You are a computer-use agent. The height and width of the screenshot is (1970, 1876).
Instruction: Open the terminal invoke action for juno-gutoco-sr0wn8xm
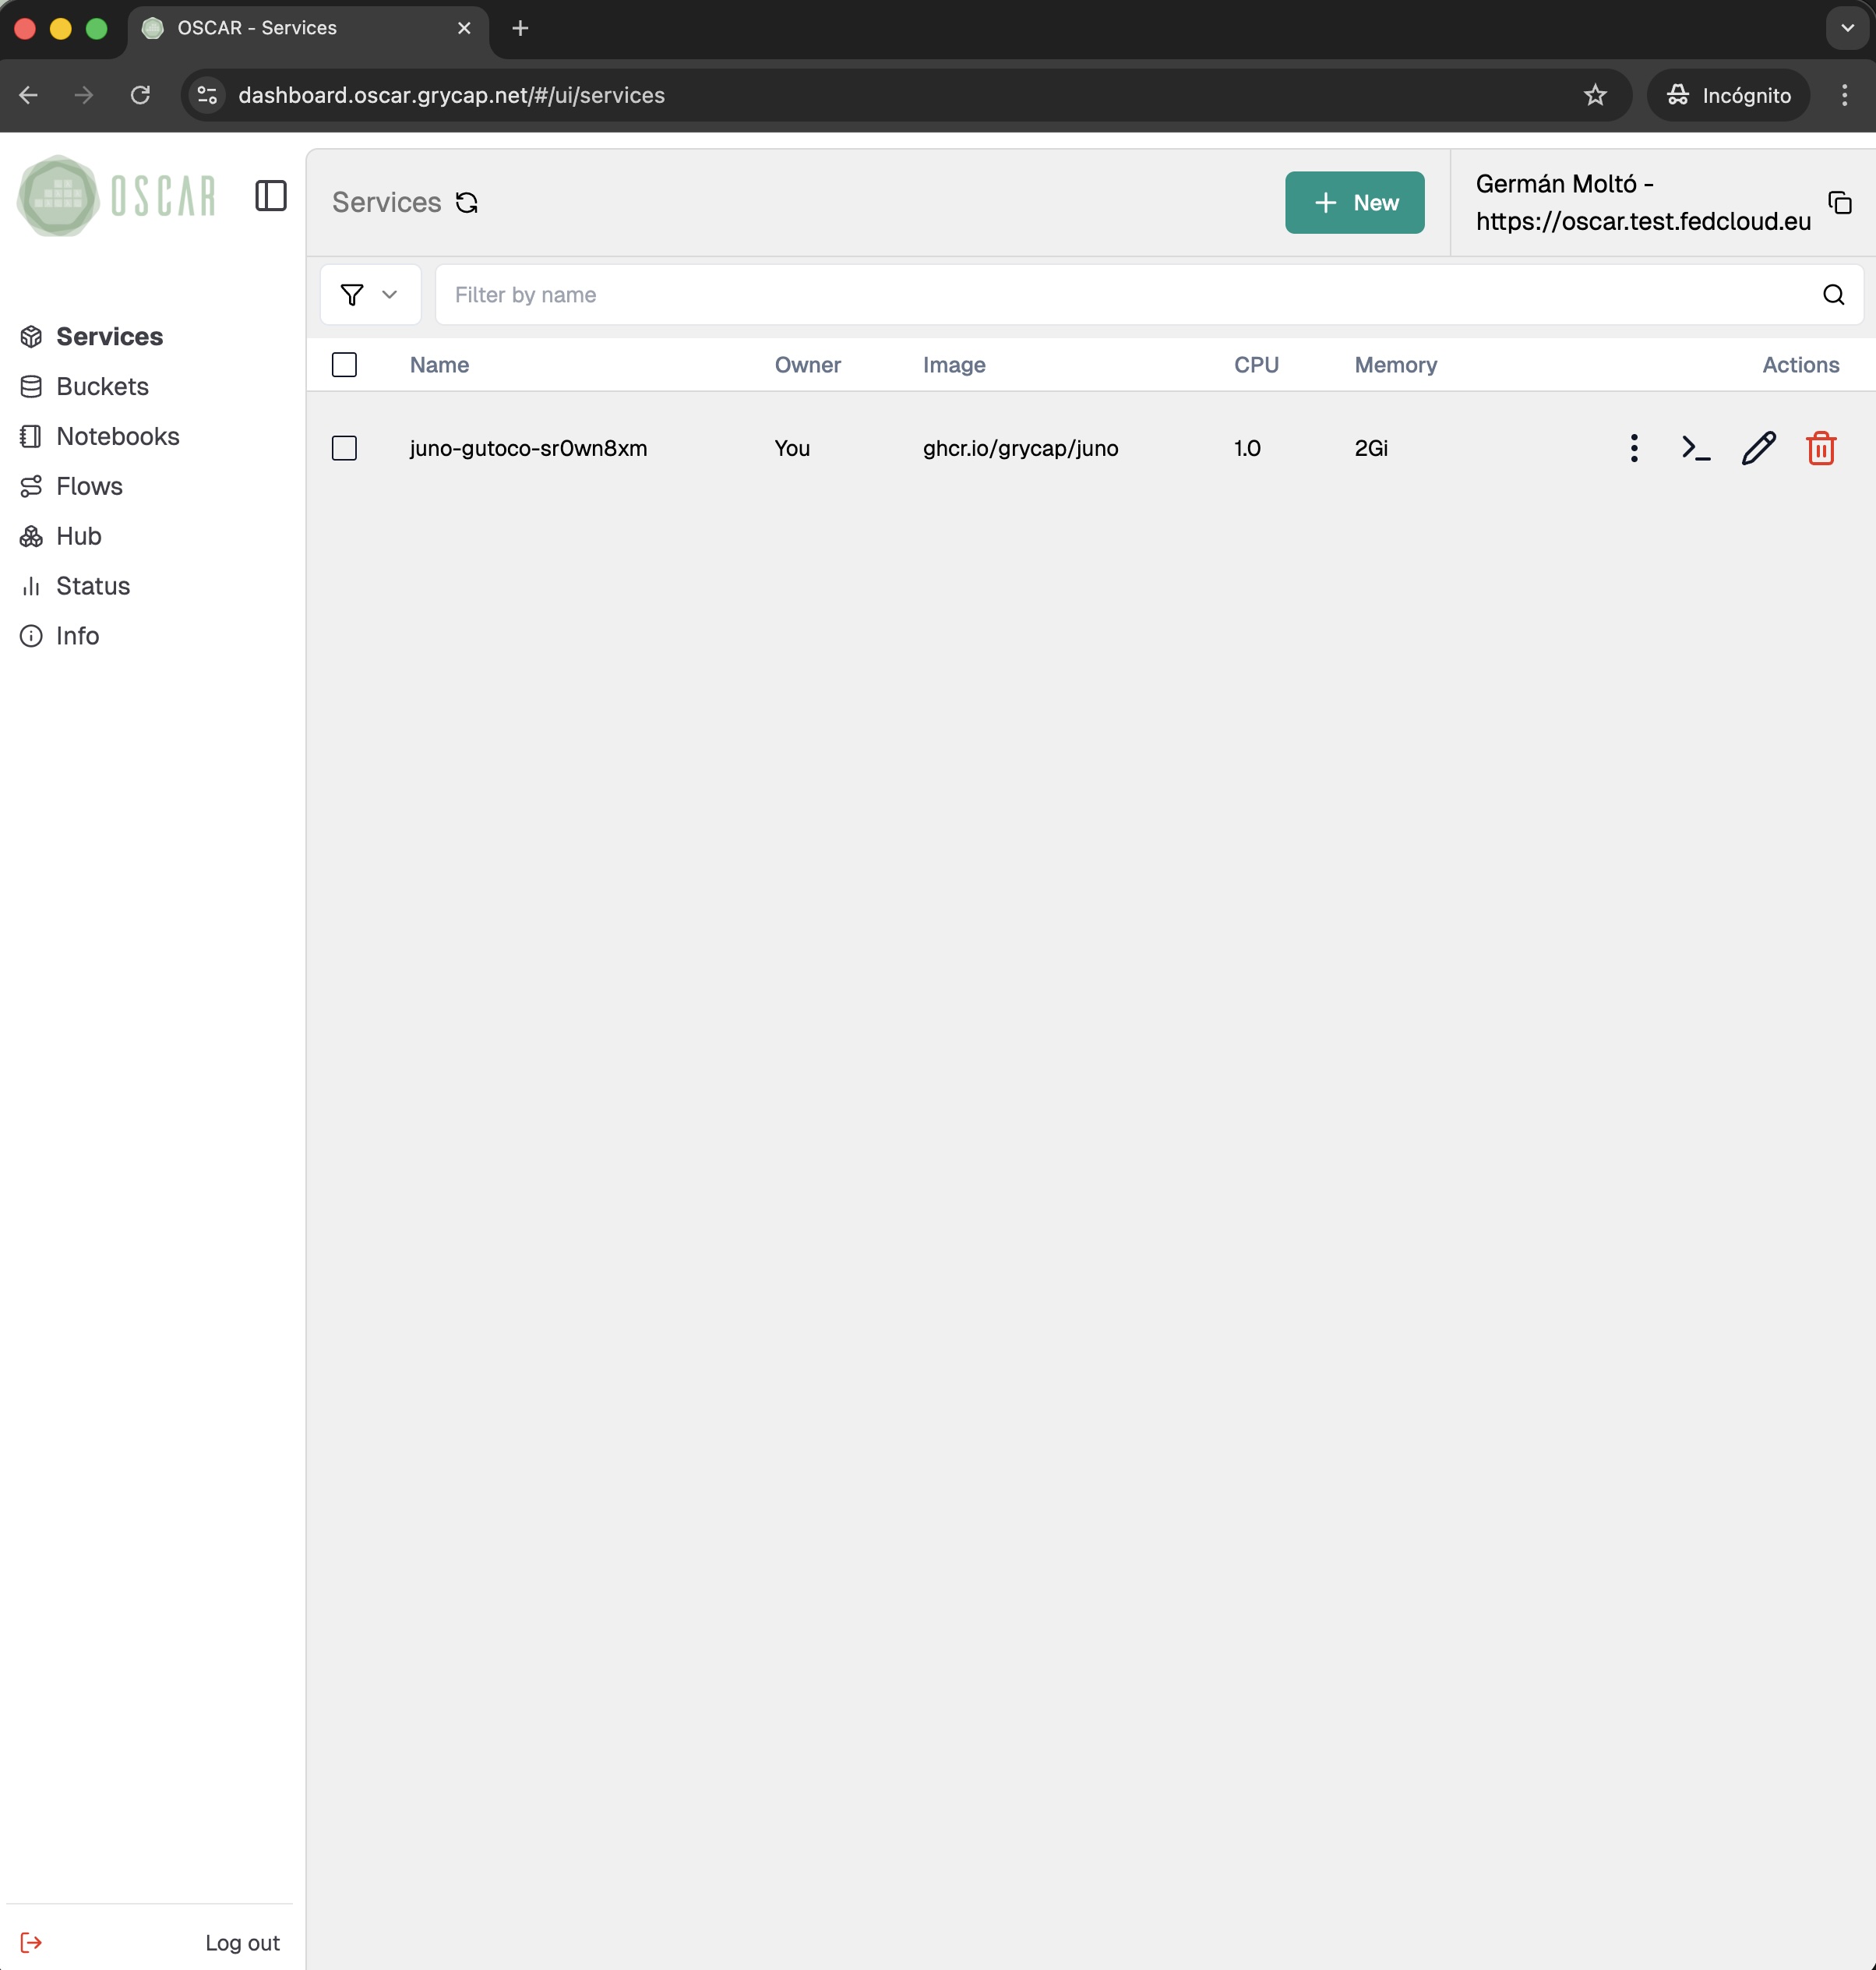(1695, 448)
